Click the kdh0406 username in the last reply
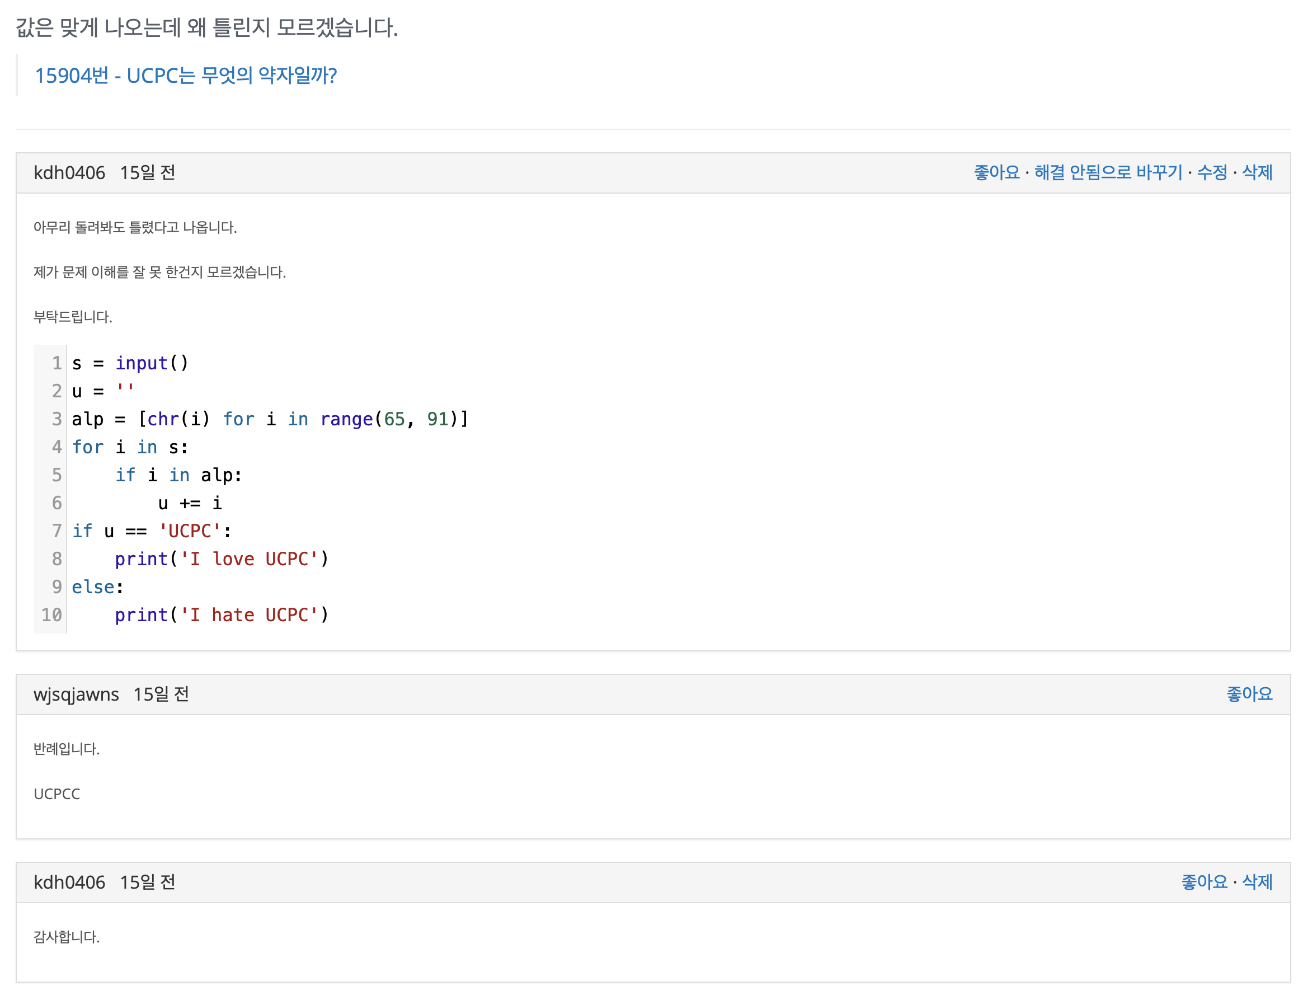The image size is (1308, 995). pos(69,883)
